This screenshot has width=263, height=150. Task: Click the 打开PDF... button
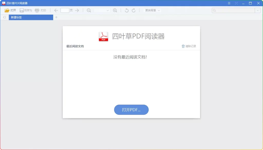coord(131,109)
